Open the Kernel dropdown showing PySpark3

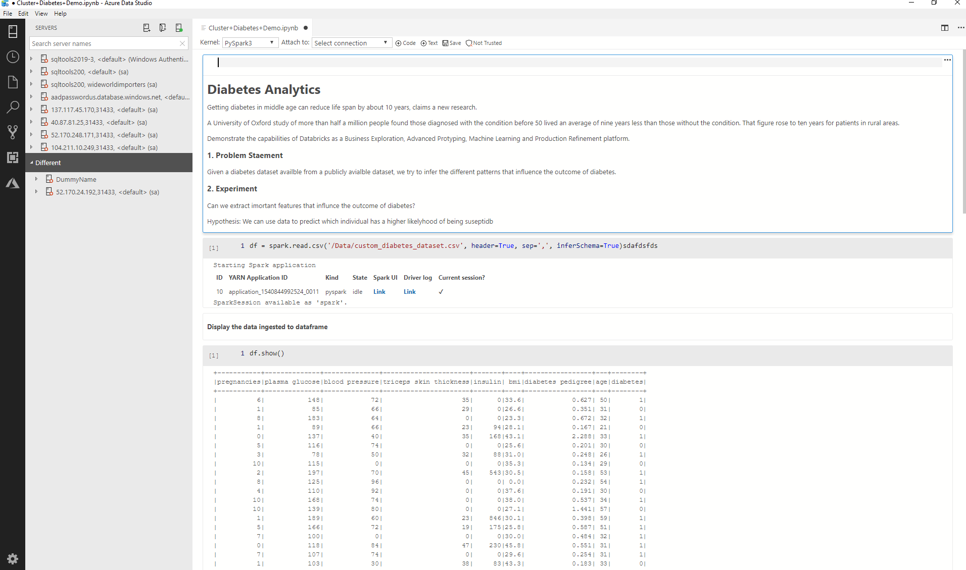[x=250, y=42]
